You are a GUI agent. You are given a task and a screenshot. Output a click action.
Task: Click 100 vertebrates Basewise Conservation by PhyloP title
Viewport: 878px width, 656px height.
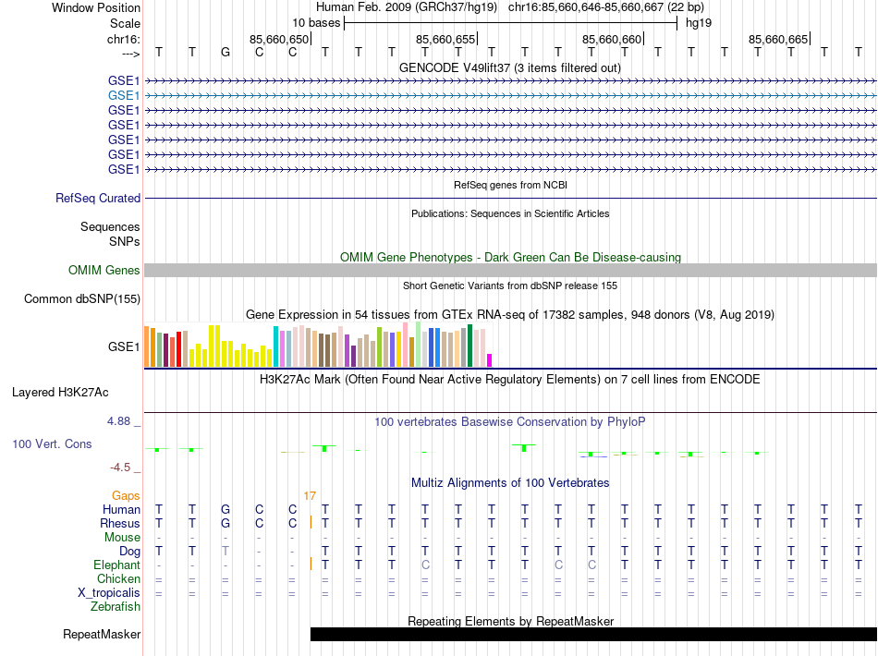(x=509, y=421)
